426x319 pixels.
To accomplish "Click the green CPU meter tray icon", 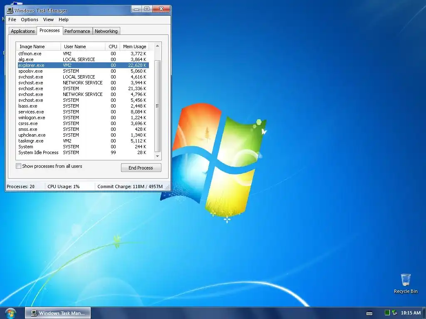I will 387,313.
